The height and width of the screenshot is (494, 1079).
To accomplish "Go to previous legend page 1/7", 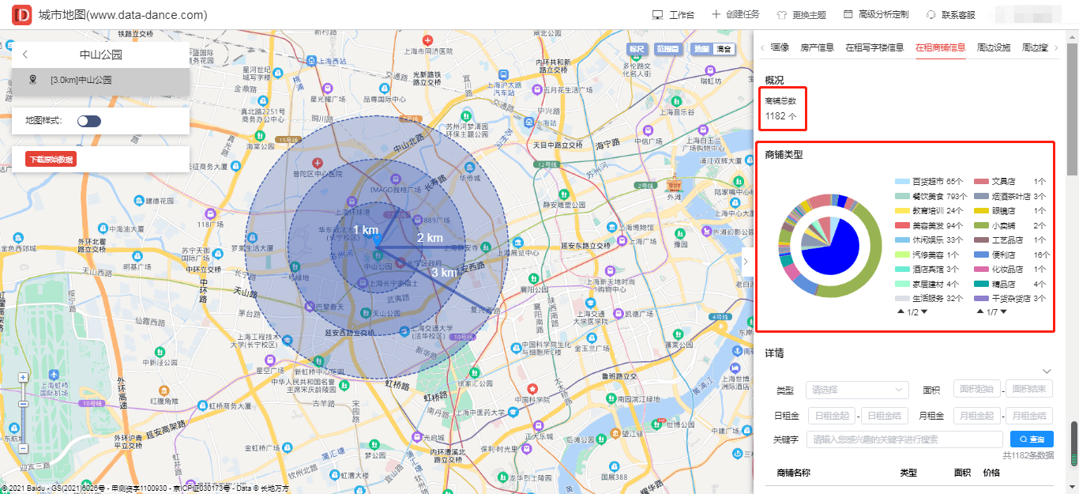I will click(980, 312).
